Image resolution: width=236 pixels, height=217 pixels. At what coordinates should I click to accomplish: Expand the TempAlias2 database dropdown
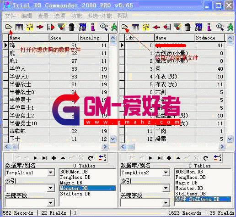(x=166, y=172)
